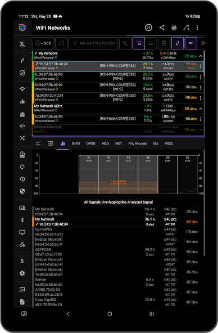Open settings gear in the sidebar
218x333 pixels.
click(x=22, y=273)
